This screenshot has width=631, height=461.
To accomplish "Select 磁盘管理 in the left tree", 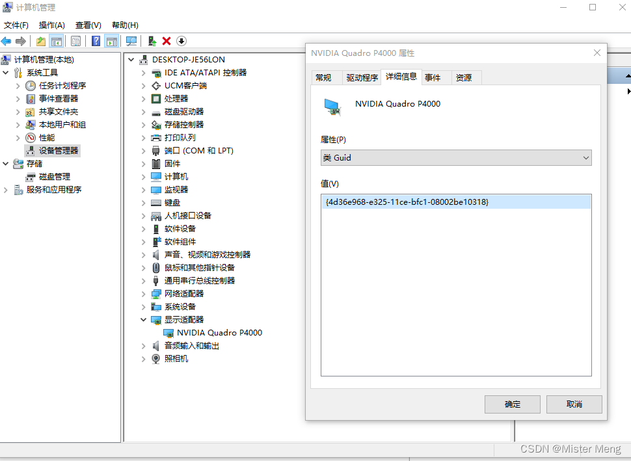I will click(55, 177).
